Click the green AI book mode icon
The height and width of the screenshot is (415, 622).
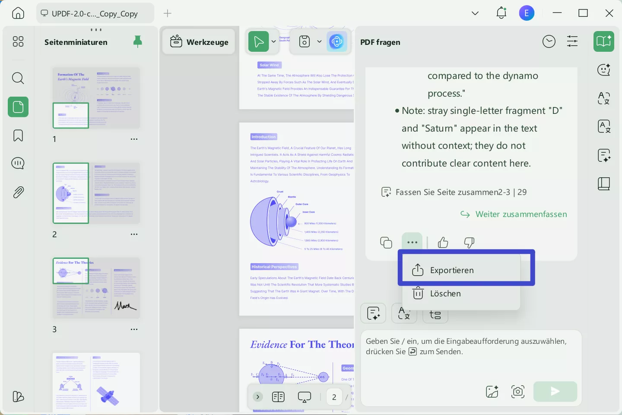(x=604, y=41)
